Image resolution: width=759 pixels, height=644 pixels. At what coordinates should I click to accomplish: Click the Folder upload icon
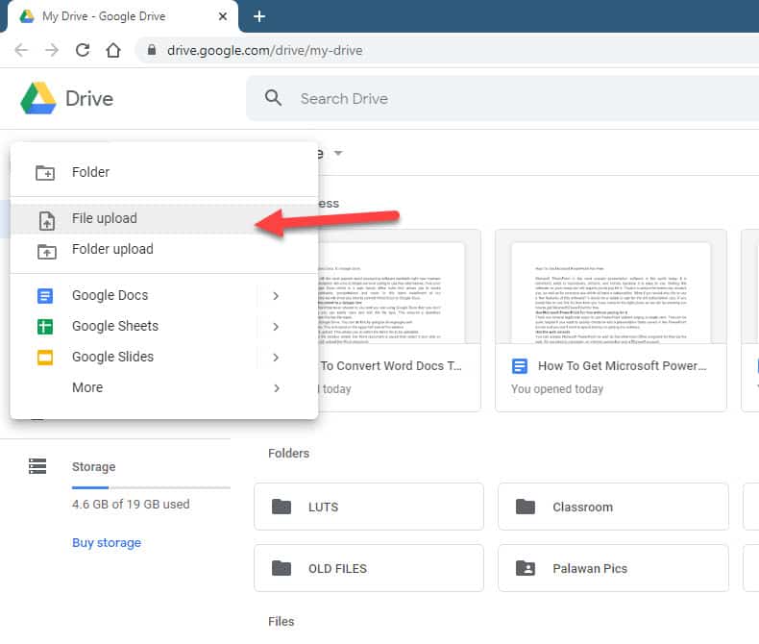[x=46, y=251]
